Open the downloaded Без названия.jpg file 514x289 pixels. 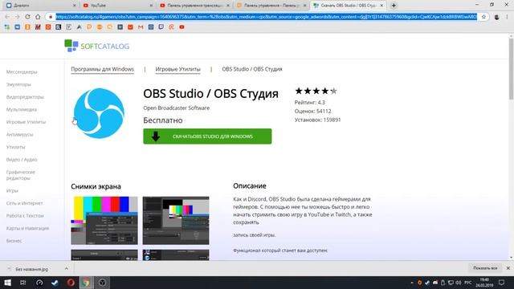point(31,269)
